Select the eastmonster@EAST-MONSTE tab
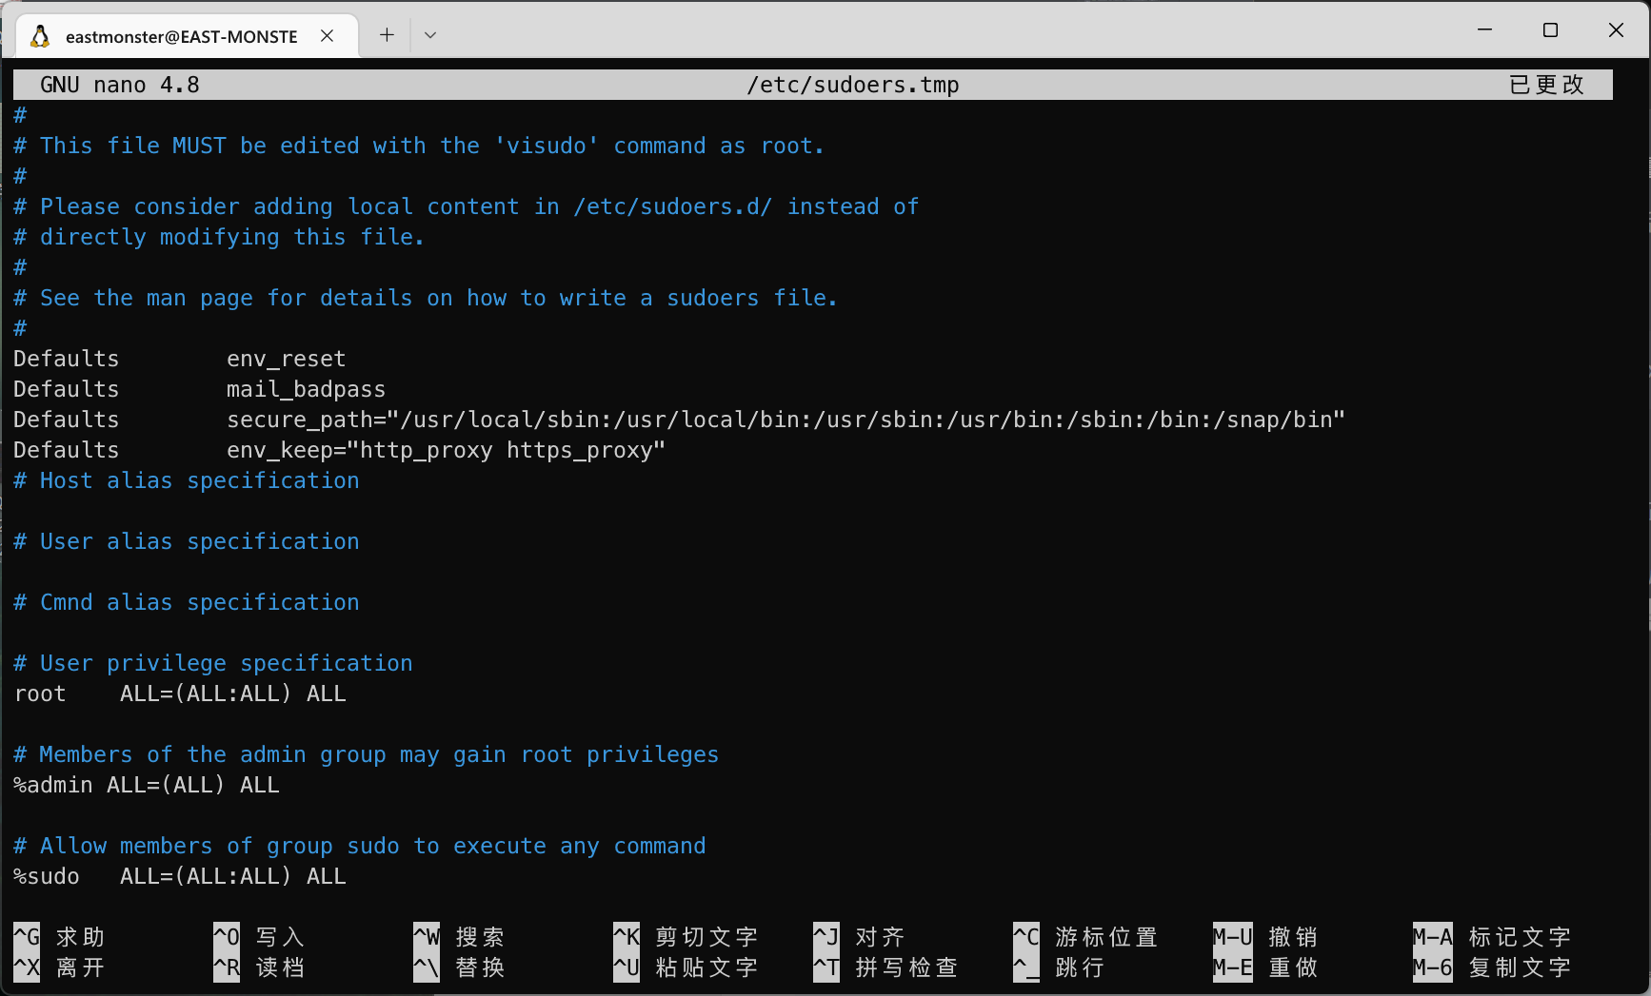This screenshot has height=996, width=1651. coord(181,36)
